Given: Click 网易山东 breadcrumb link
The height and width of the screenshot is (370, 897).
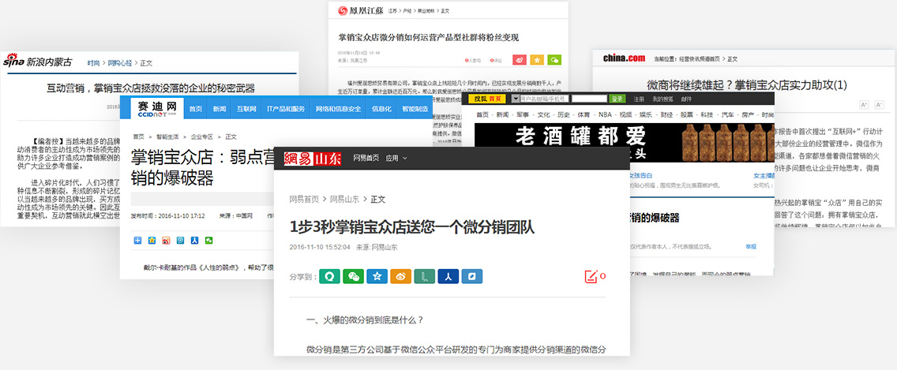Looking at the screenshot, I should tap(344, 199).
